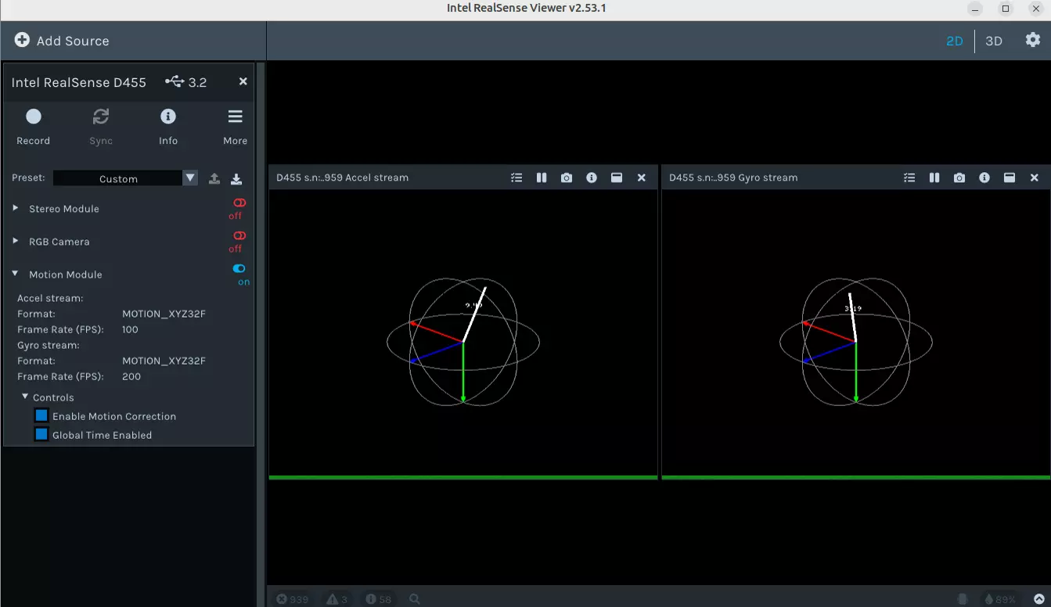Expand the log panel with the up chevron
The width and height of the screenshot is (1051, 607).
[1038, 598]
